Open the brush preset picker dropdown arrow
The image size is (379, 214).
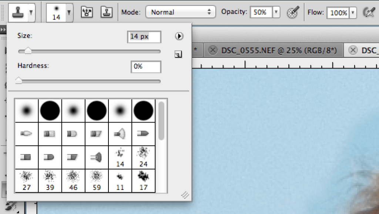(69, 12)
